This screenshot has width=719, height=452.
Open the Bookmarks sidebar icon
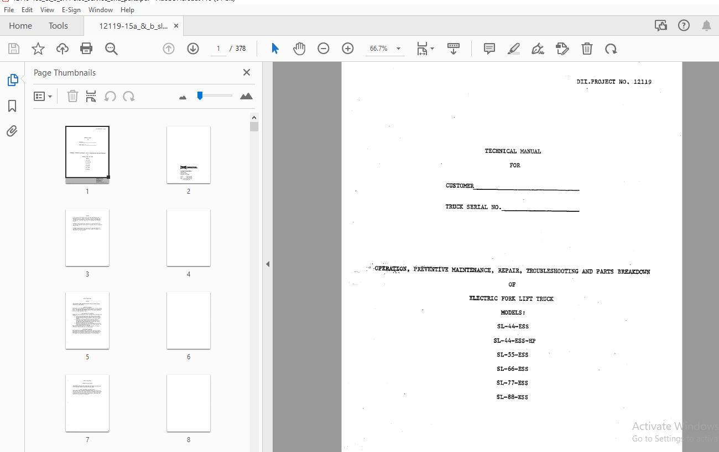(12, 106)
